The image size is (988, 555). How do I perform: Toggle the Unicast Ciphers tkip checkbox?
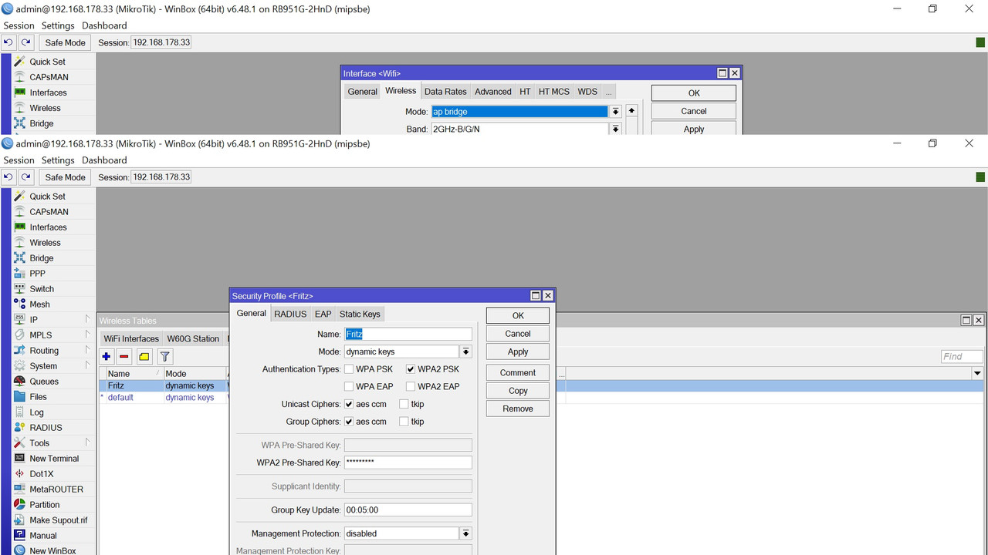click(404, 404)
